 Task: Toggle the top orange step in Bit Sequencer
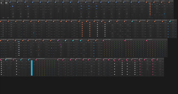coord(150,3)
